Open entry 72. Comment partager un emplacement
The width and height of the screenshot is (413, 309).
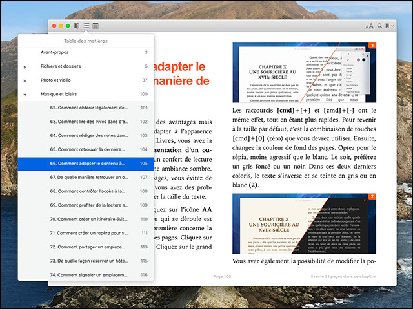click(x=86, y=247)
